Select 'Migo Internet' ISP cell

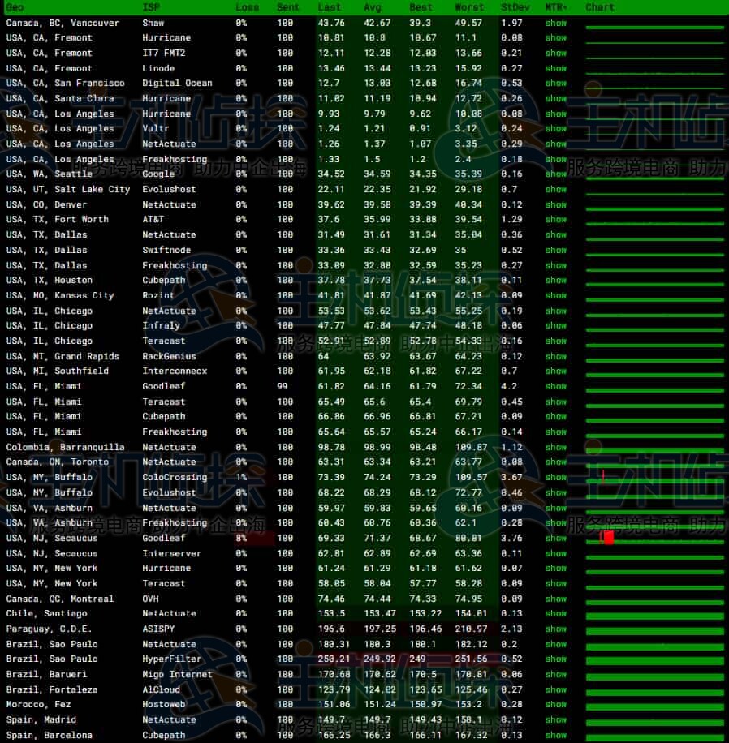(178, 674)
